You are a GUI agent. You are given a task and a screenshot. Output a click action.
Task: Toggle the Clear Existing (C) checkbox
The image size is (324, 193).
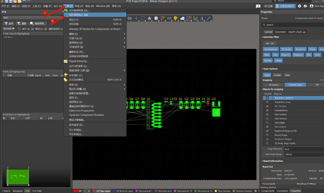pos(46,29)
